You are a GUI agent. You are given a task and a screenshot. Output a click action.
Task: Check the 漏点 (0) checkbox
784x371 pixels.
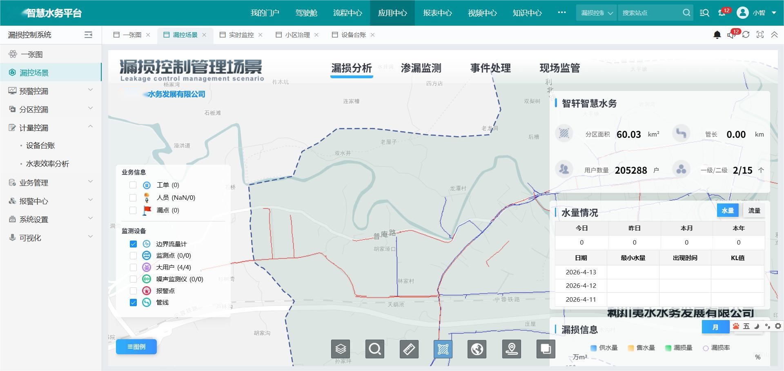(133, 210)
